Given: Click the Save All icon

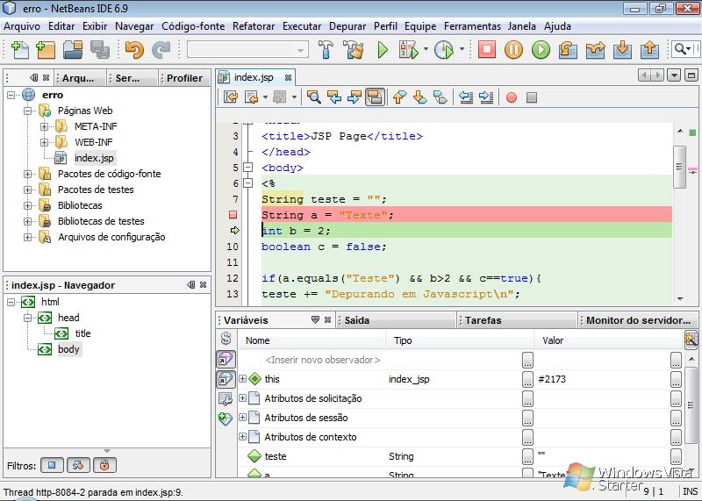Looking at the screenshot, I should click(x=100, y=49).
